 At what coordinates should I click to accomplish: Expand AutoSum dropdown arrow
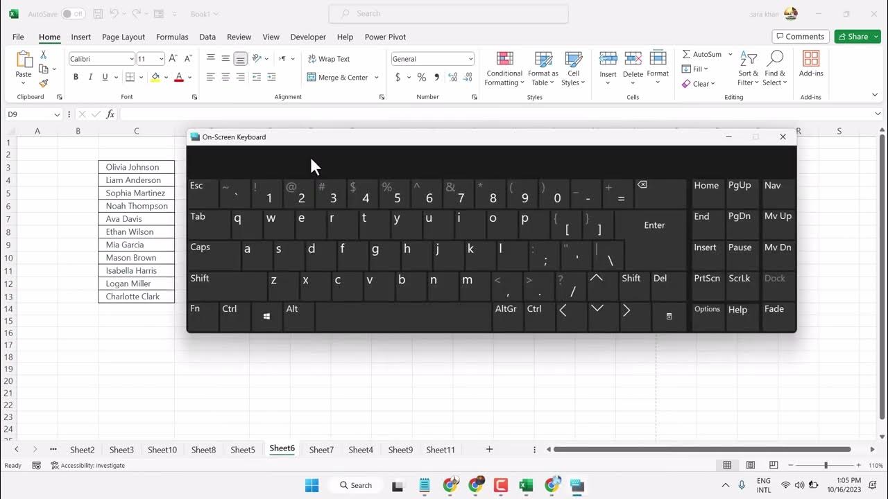pos(730,54)
